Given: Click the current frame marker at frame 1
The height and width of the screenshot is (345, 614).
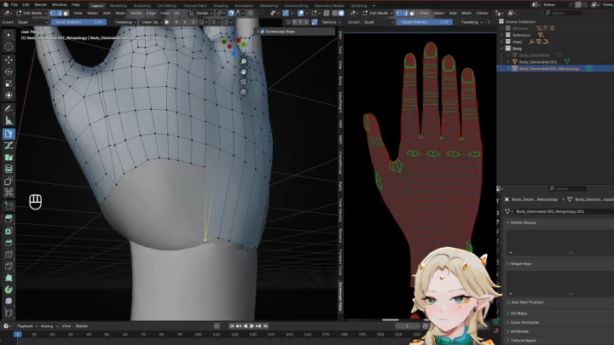Looking at the screenshot, I should coord(18,335).
